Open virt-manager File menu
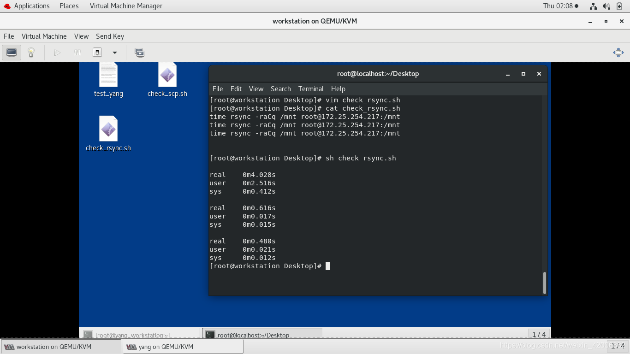The image size is (630, 354). click(9, 36)
